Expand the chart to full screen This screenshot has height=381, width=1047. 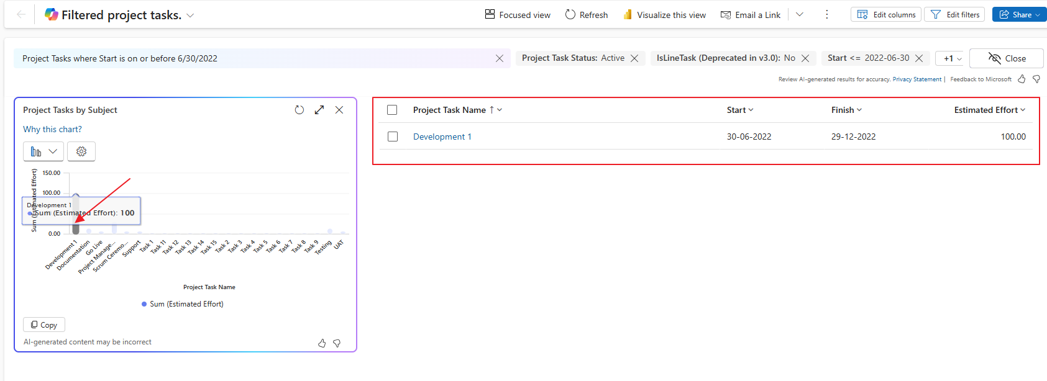(x=319, y=110)
